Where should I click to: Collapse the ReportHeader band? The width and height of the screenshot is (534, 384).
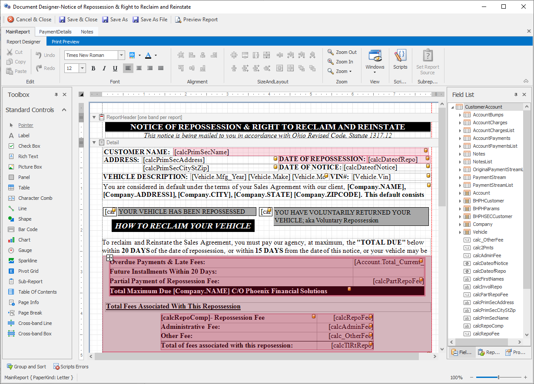[94, 117]
